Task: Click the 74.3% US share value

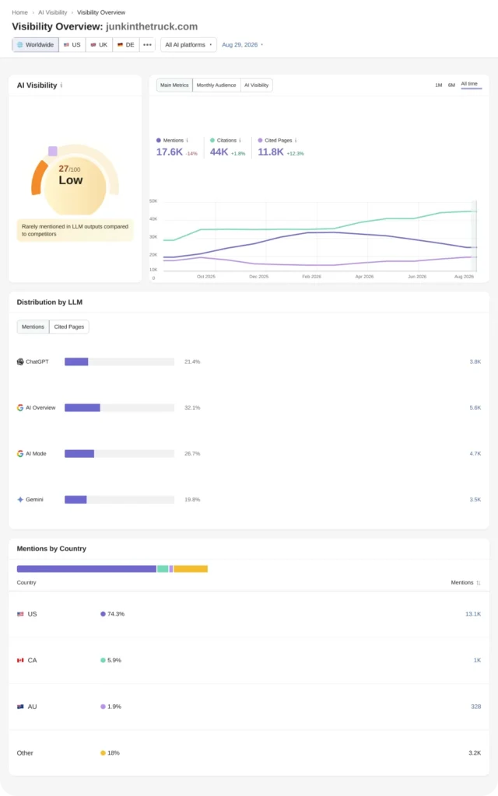Action: [x=116, y=614]
